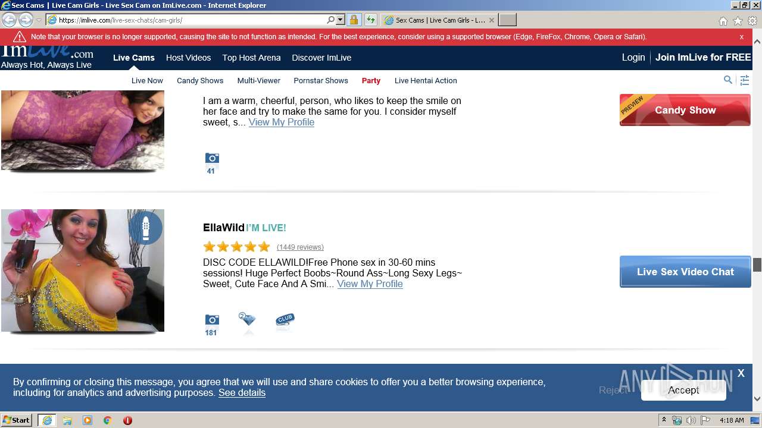Viewport: 762px width, 428px height.
Task: Open the Host Videos menu
Action: pyautogui.click(x=189, y=58)
